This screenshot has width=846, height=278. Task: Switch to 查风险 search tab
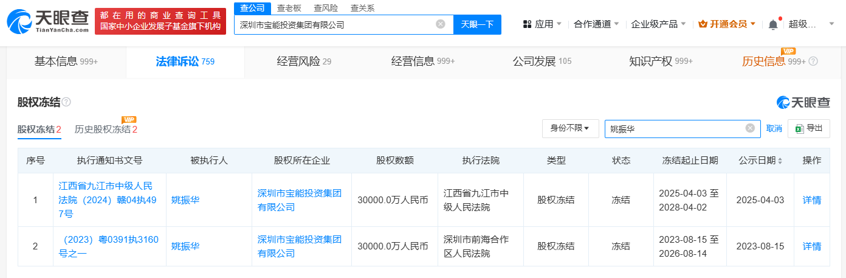point(326,8)
